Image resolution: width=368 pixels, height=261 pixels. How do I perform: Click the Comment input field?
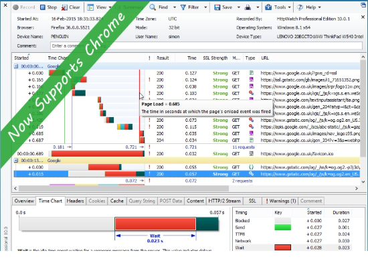click(206, 46)
